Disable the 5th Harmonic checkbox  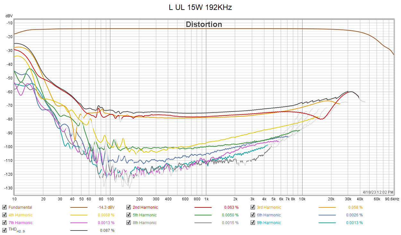click(x=128, y=215)
